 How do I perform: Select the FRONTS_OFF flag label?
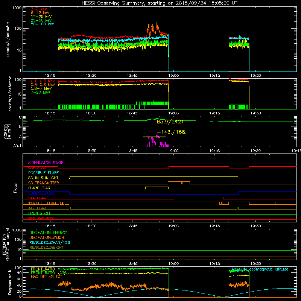point(40,213)
